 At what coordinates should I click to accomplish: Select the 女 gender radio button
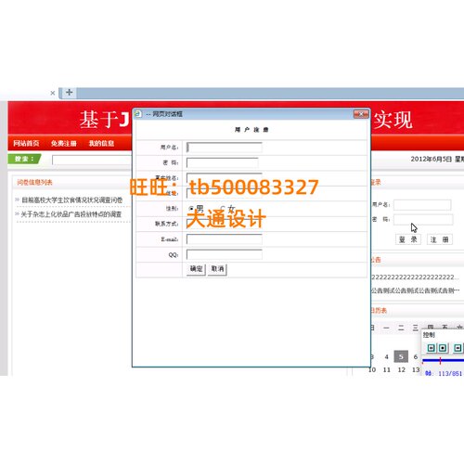click(x=223, y=209)
